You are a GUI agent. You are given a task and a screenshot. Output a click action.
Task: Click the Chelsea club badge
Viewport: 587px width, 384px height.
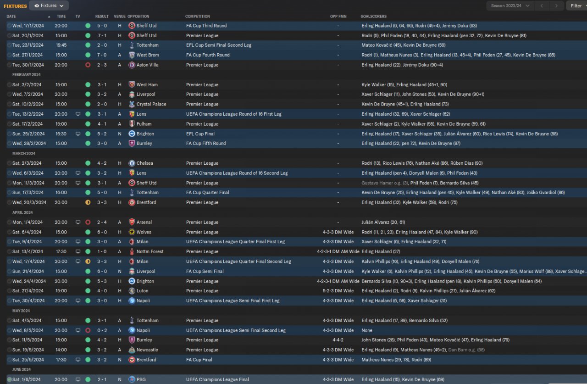tap(132, 163)
